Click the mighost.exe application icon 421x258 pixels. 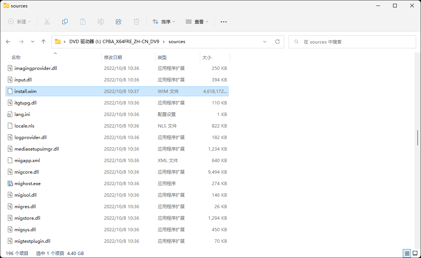(x=10, y=183)
